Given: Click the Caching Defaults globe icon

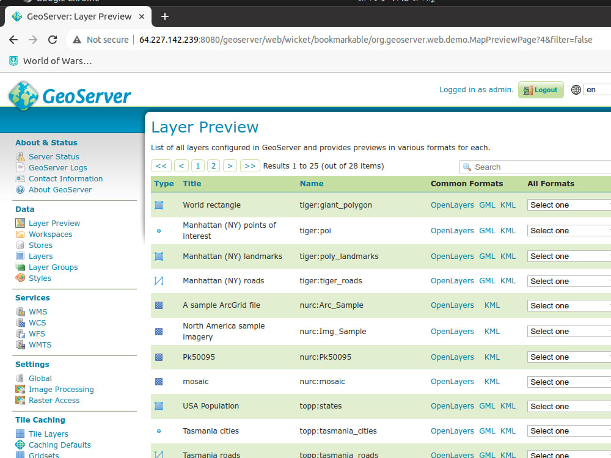Looking at the screenshot, I should [x=20, y=445].
